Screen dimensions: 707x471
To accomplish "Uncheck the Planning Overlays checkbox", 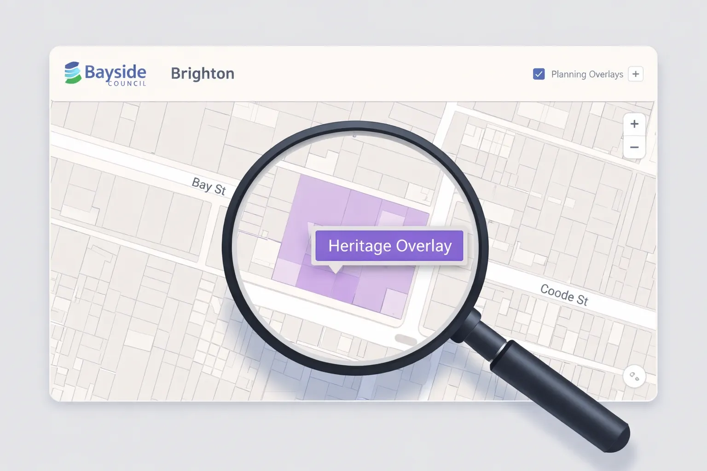I will (x=539, y=74).
